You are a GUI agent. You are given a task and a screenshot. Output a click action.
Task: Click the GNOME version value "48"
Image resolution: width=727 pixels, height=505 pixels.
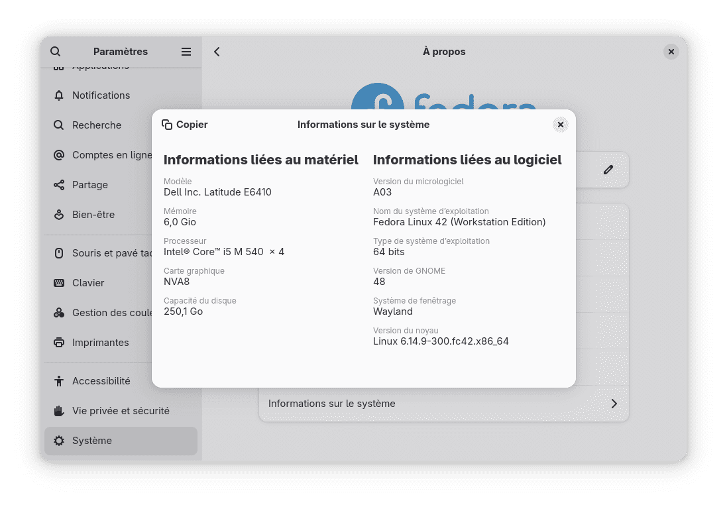[x=379, y=282]
